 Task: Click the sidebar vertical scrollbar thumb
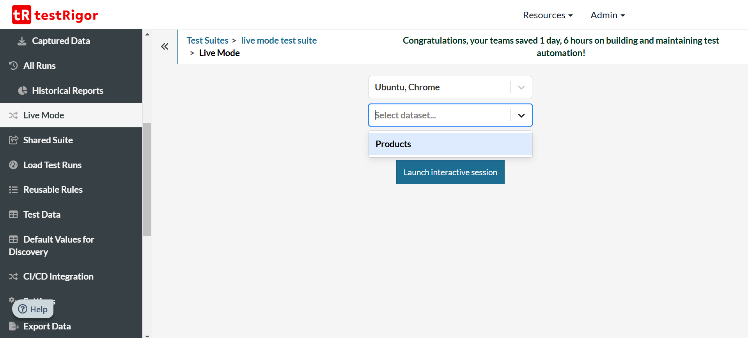point(147,179)
